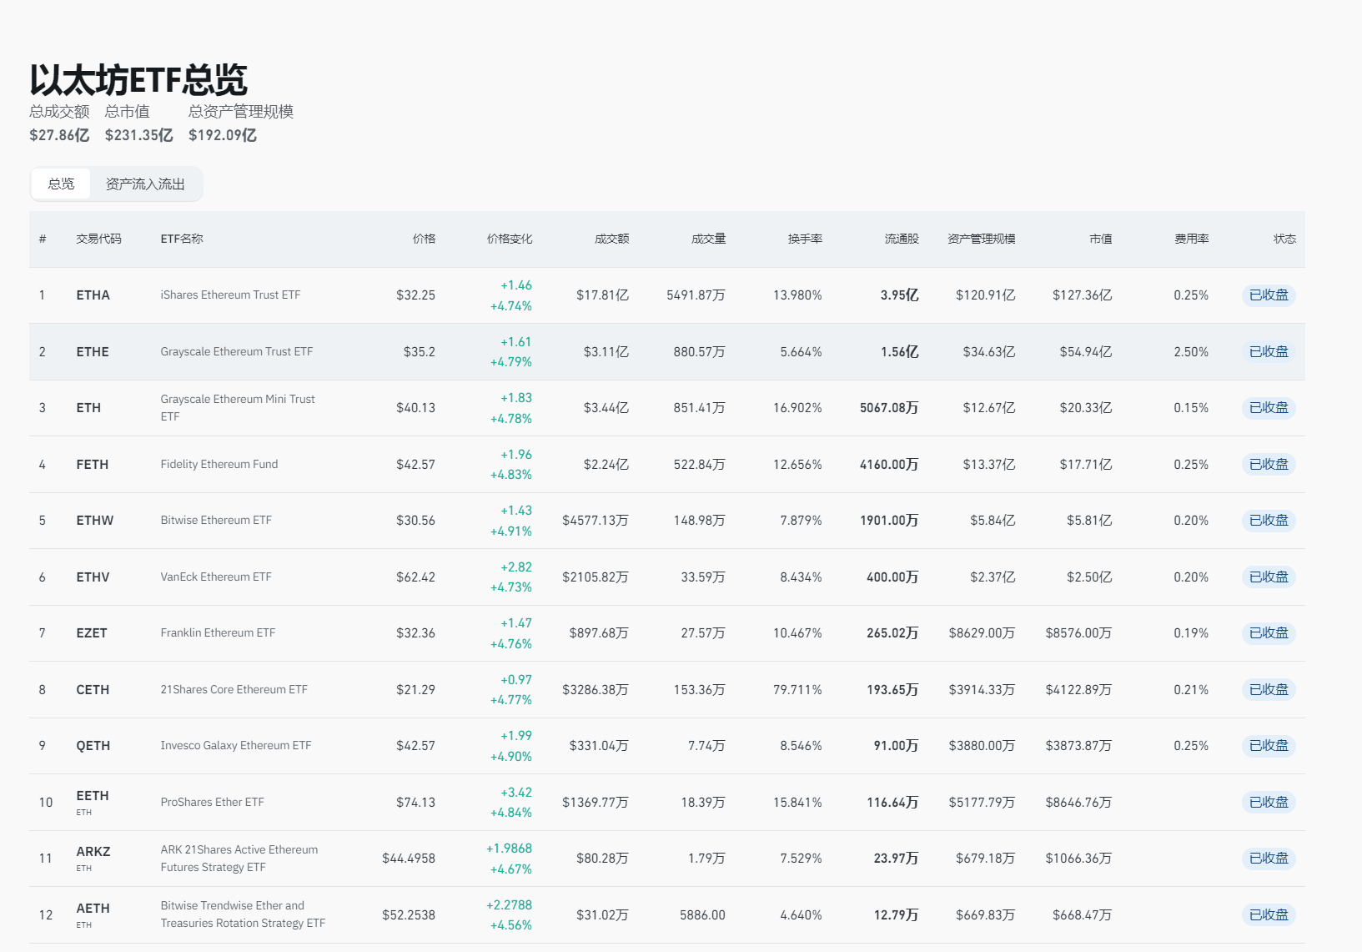Viewport: 1362px width, 952px height.
Task: Open the ARKZ ticker link
Action: pos(93,852)
